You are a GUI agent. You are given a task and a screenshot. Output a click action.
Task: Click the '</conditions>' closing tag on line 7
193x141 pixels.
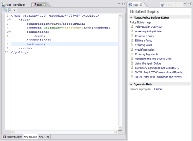(x=39, y=40)
